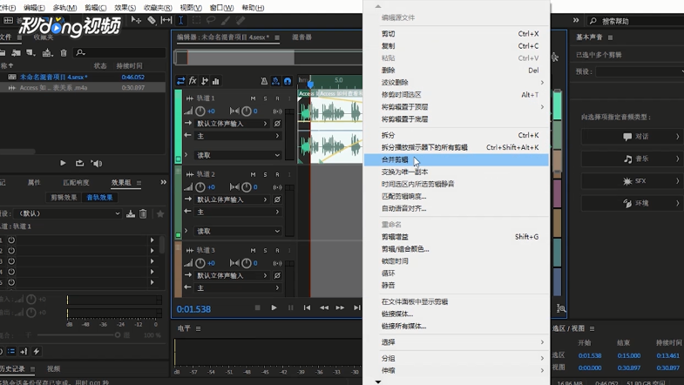
Task: Switch to the Mixer tab
Action: tap(301, 37)
